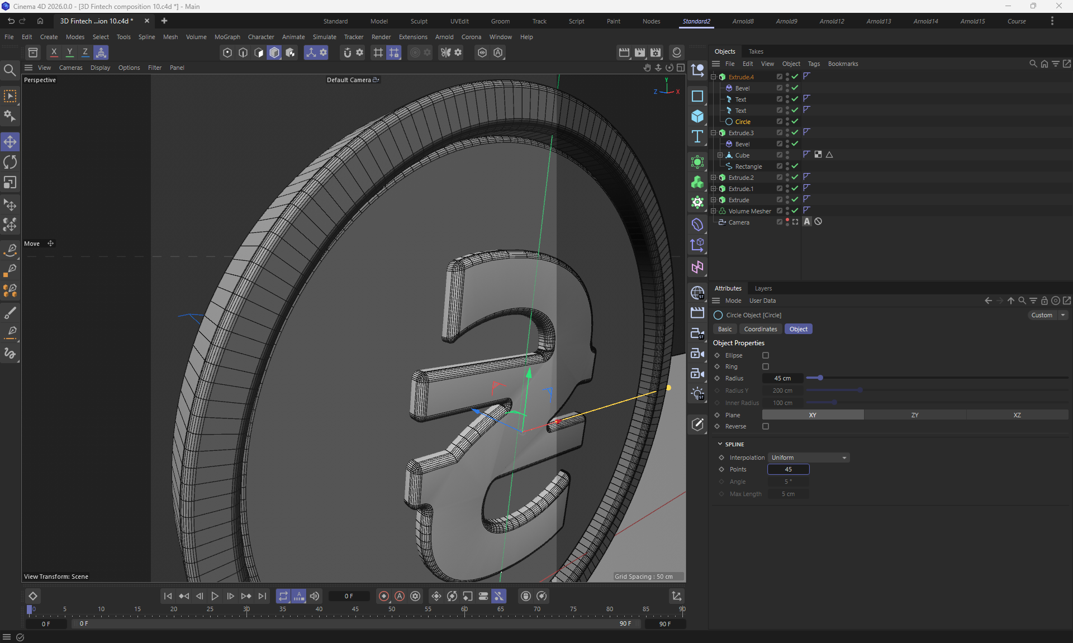Select the Rotate tool in left toolbar
Image resolution: width=1073 pixels, height=643 pixels.
[10, 163]
